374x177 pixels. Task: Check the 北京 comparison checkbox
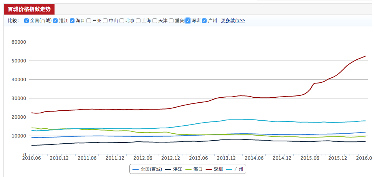(x=122, y=21)
